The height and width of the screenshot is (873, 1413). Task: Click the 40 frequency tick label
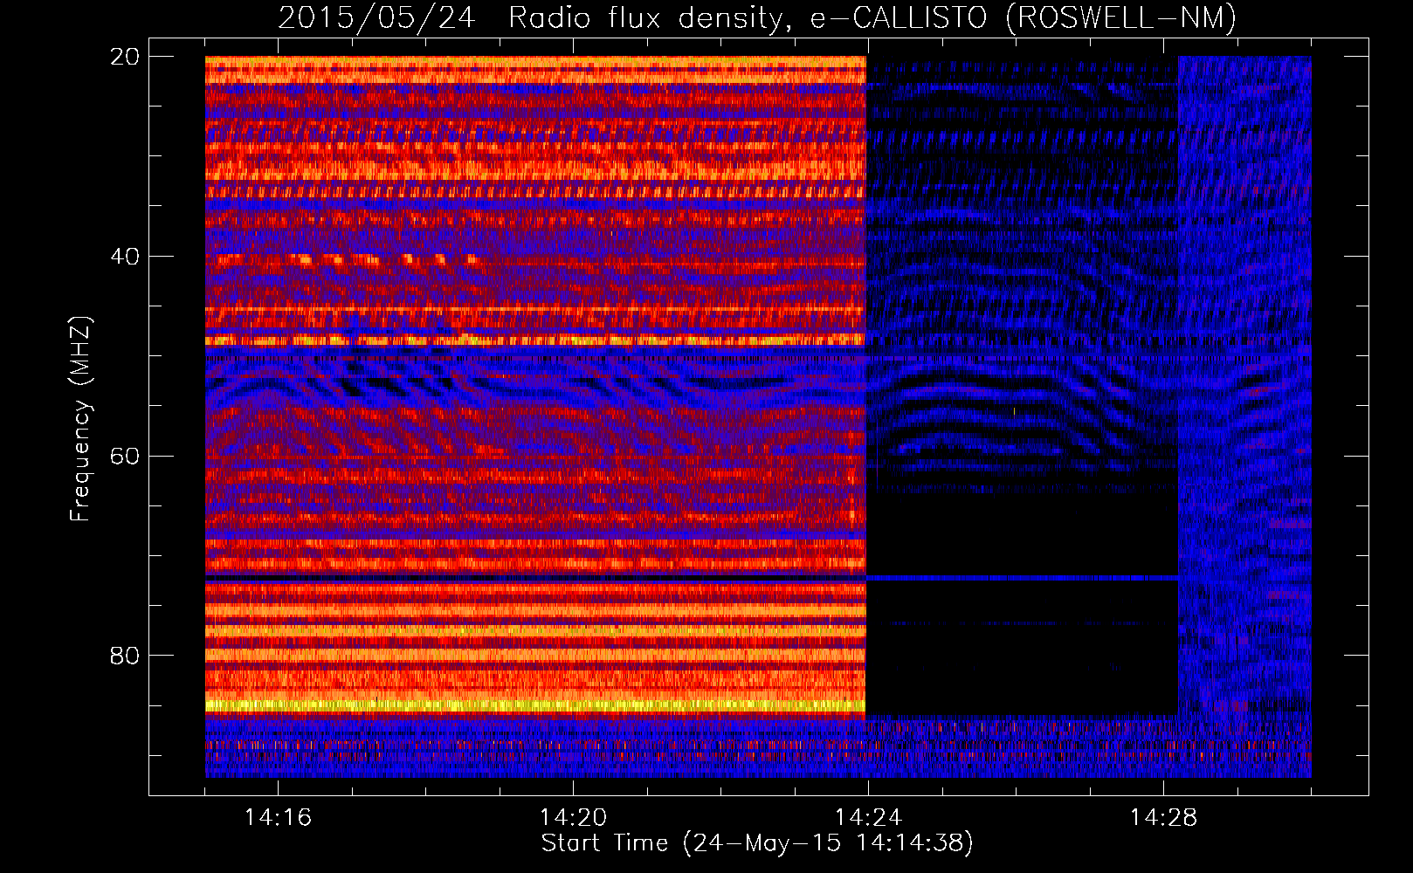point(126,257)
